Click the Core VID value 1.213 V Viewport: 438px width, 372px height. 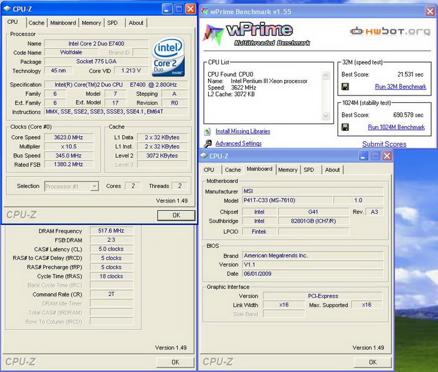[131, 71]
